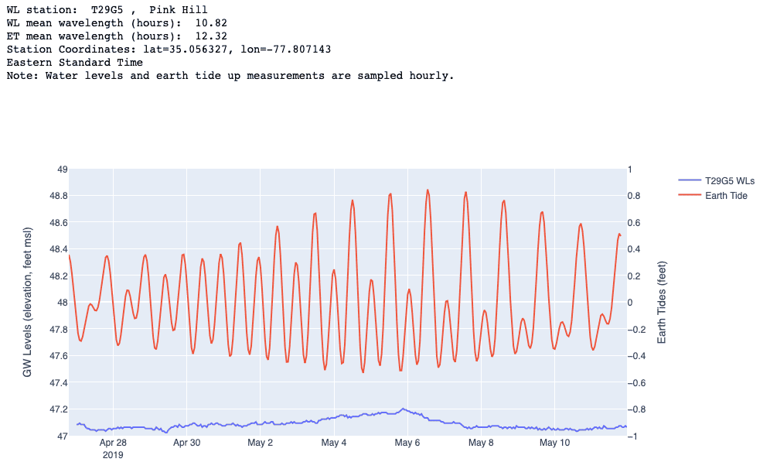Click the May 10 x-axis tick label
This screenshot has height=469, width=770.
click(x=554, y=443)
